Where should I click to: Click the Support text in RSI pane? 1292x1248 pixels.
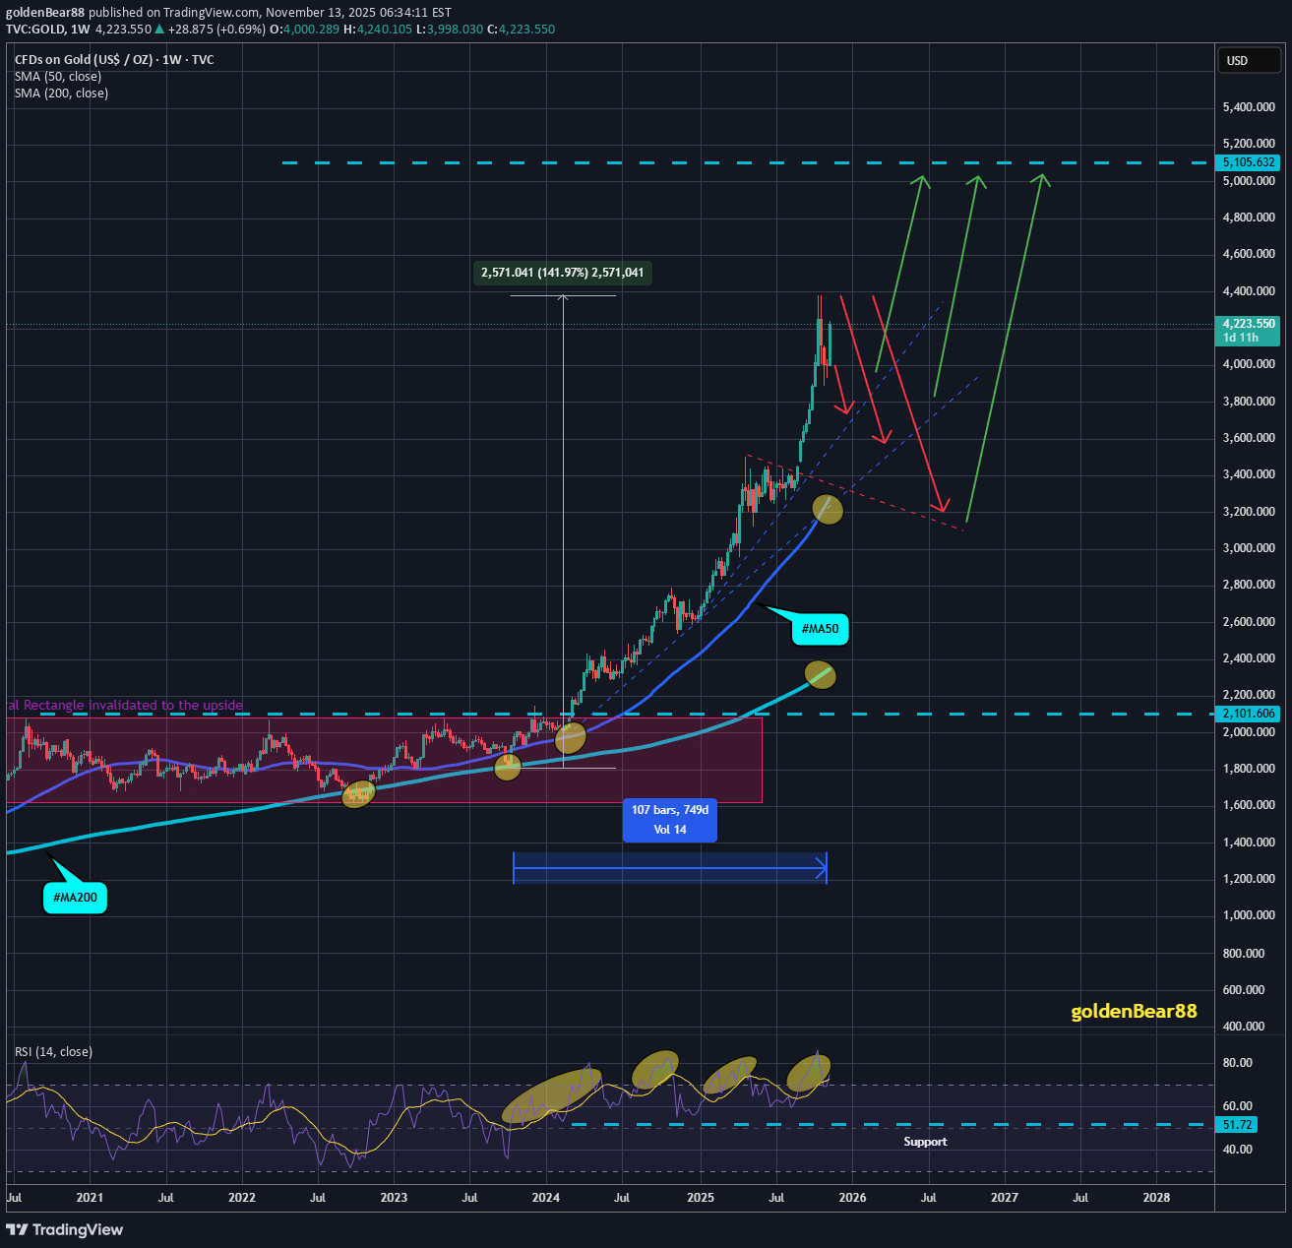point(925,1142)
